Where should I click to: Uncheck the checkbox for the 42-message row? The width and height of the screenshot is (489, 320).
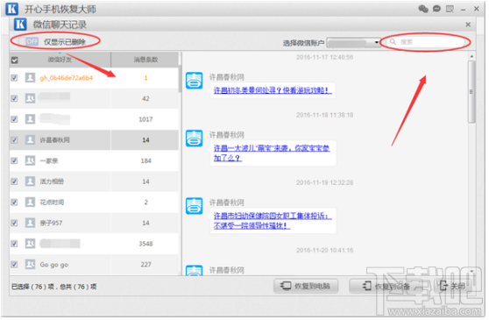14,98
